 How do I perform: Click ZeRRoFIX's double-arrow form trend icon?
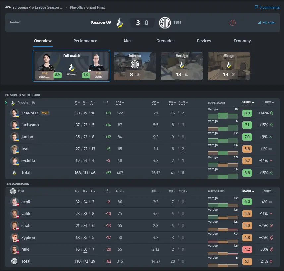[x=272, y=113]
